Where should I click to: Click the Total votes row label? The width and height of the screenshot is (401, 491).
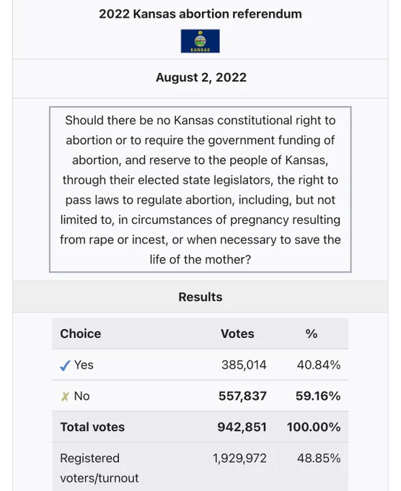click(92, 427)
